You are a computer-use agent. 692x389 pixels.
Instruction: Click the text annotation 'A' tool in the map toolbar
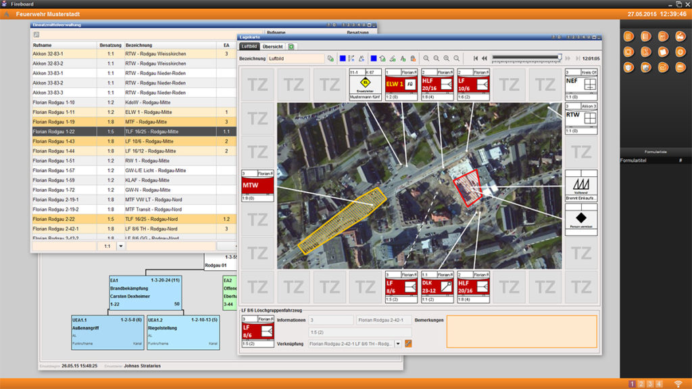coord(403,59)
